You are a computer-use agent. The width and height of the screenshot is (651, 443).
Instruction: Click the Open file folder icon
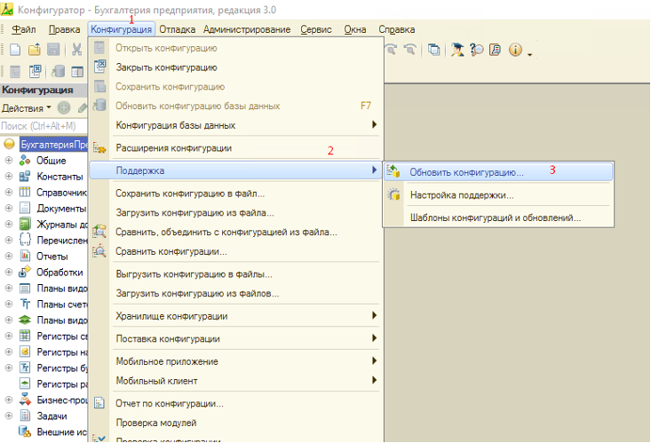coord(35,50)
